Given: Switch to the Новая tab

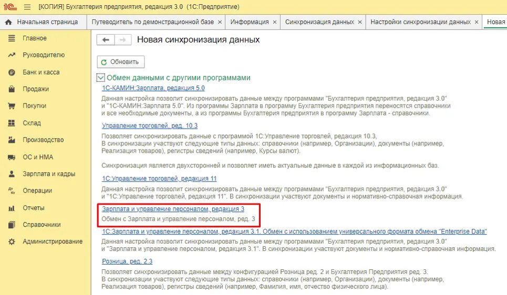Looking at the screenshot, I should click(x=495, y=22).
